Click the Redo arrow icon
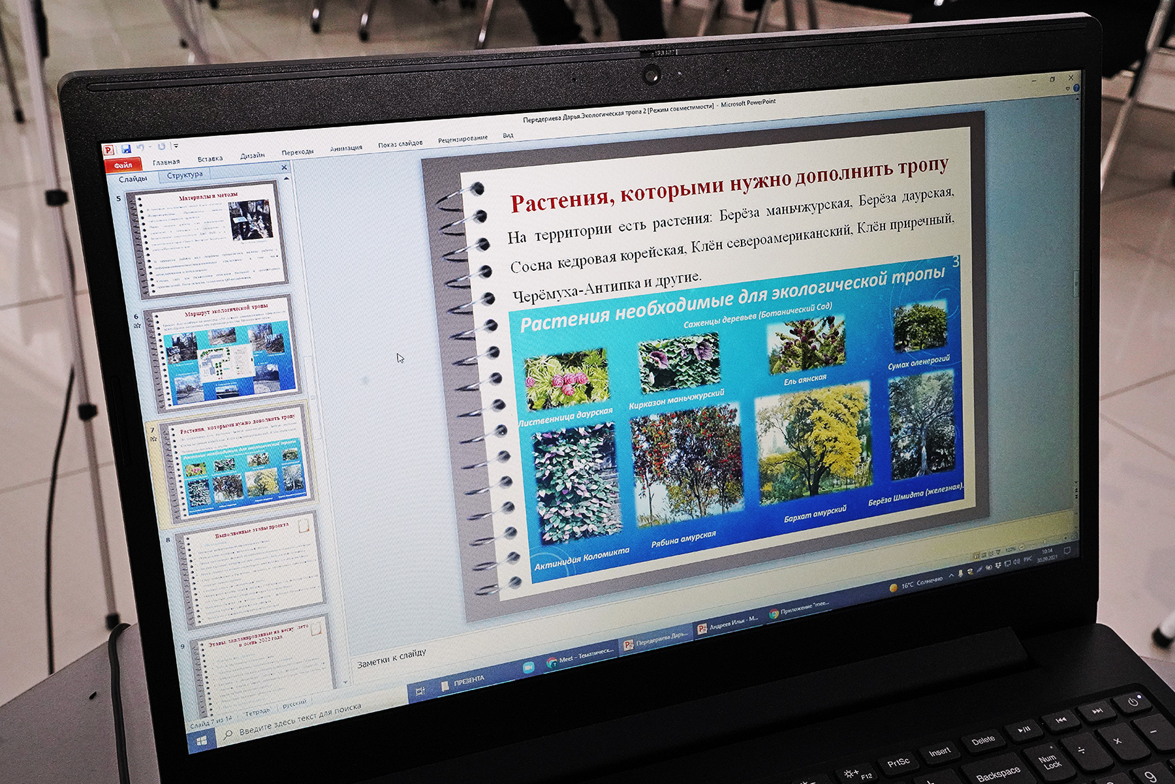 pyautogui.click(x=161, y=146)
